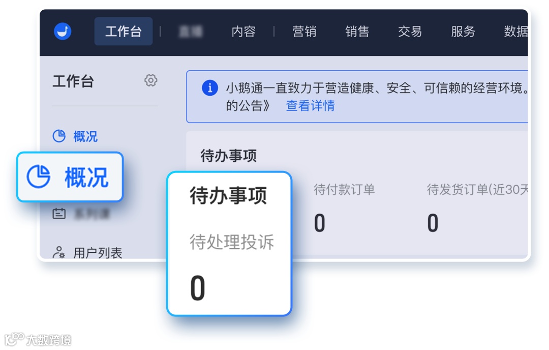Screen dimensions: 549x350
Task: Click the large pie chart icon in the 概况 callout
Action: (39, 177)
